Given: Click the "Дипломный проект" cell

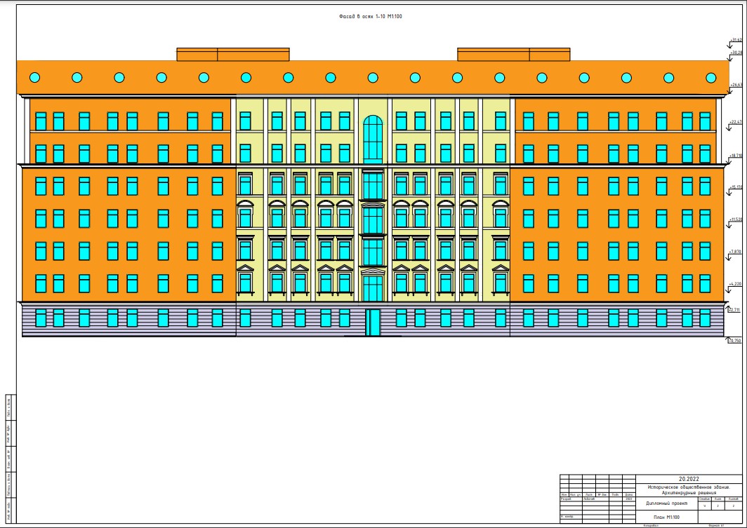Looking at the screenshot, I should (666, 503).
